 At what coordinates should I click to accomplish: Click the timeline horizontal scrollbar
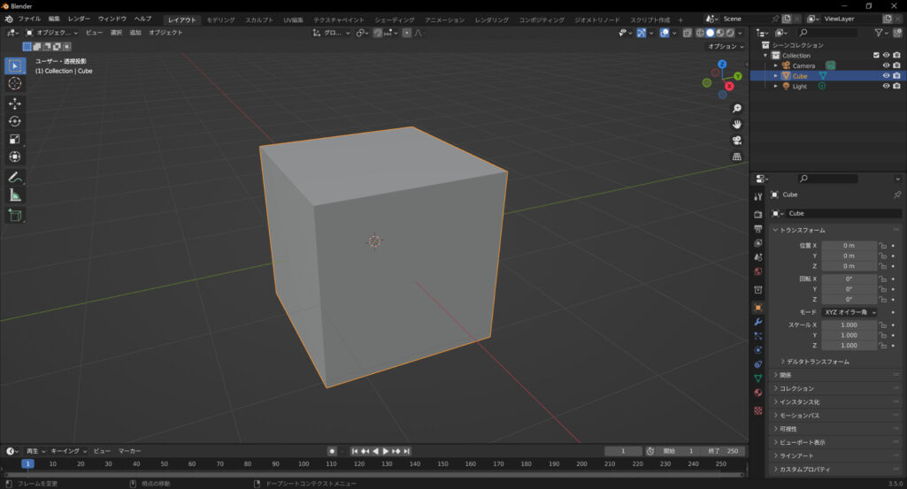(x=373, y=475)
